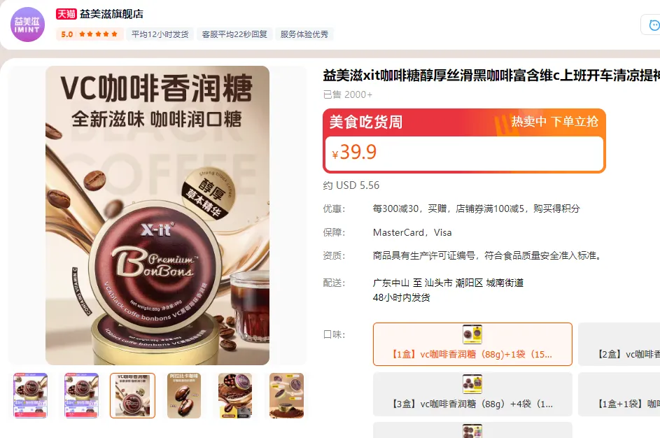660x438 pixels.
Task: Select the fifth thumbnail with coffee powder
Action: tap(235, 395)
